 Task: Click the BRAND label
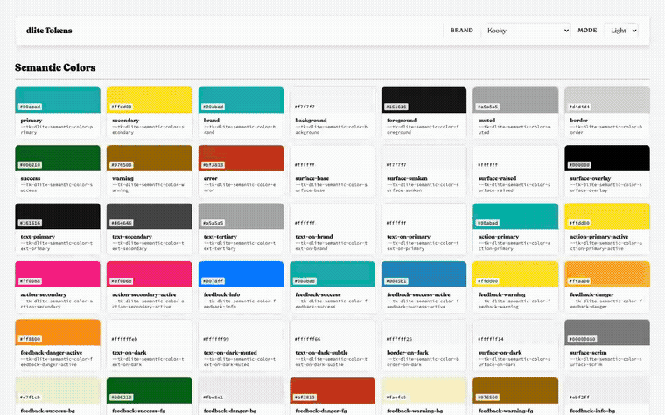(x=461, y=31)
